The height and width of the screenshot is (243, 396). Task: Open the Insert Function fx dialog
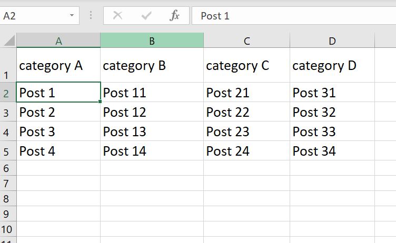tap(175, 16)
